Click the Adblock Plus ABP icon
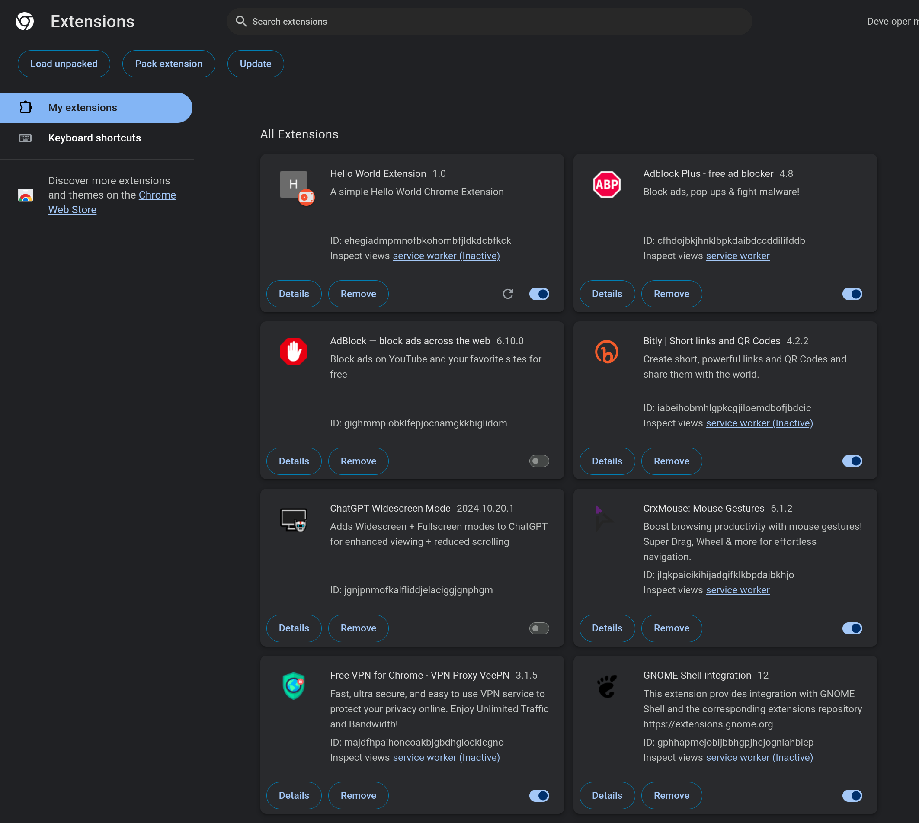 coord(606,184)
